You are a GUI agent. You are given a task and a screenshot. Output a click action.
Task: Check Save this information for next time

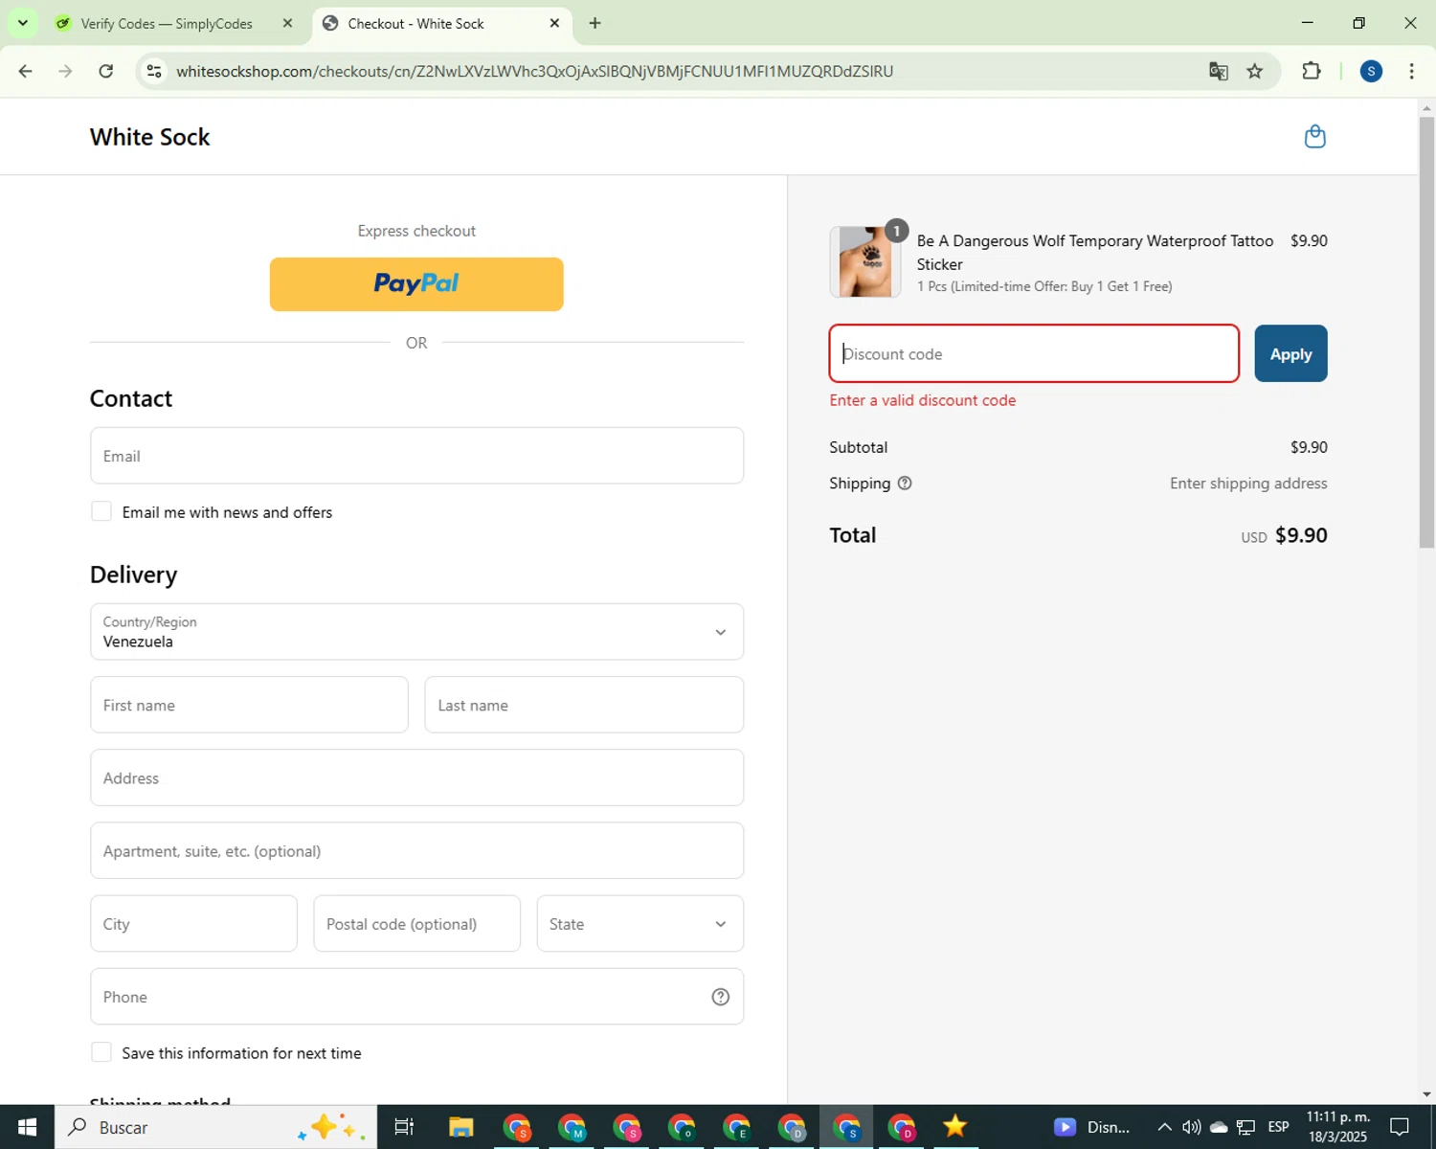(x=101, y=1052)
